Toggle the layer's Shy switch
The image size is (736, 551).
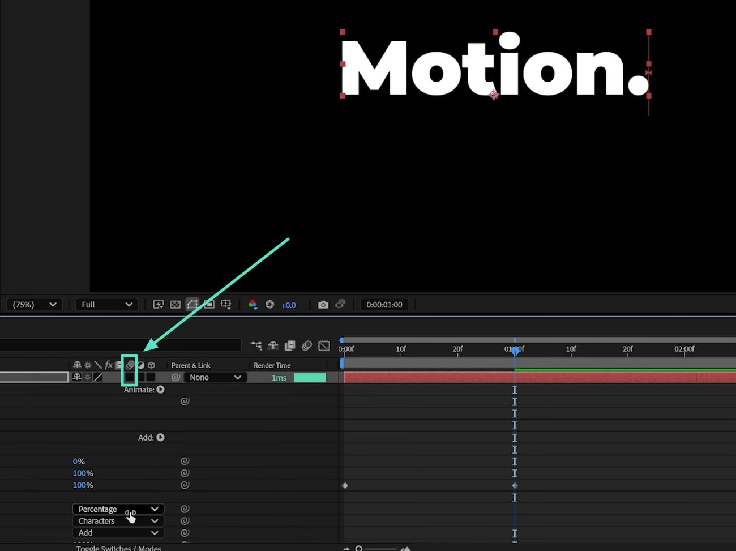click(x=77, y=377)
